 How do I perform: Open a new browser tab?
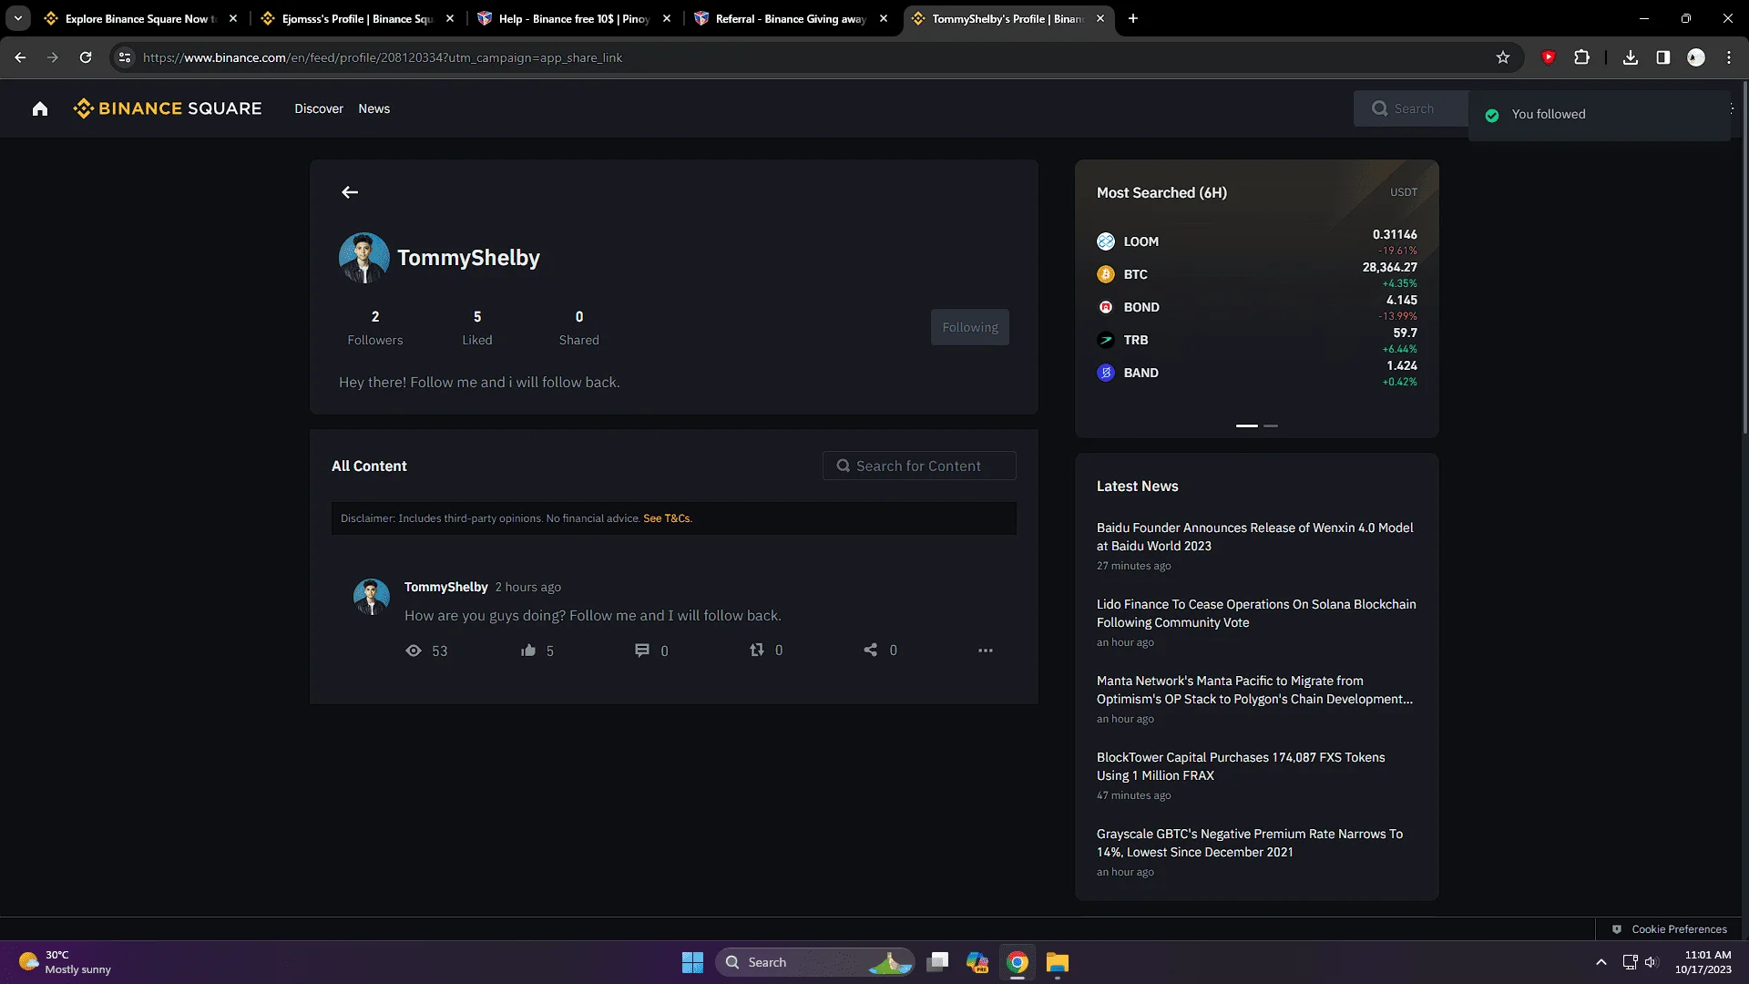(1133, 18)
